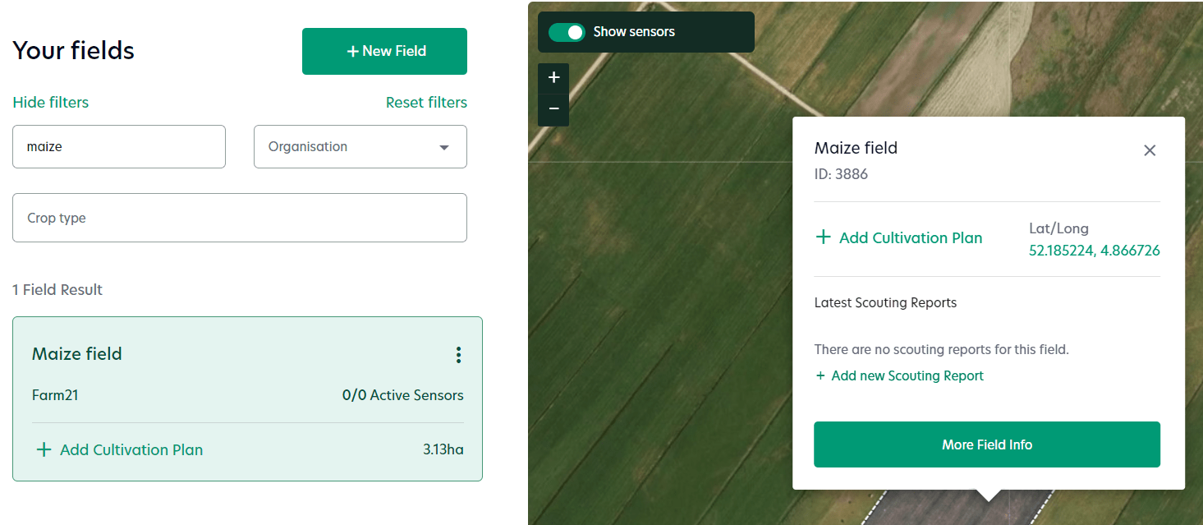The image size is (1203, 525).
Task: Open More Field Info
Action: (986, 444)
